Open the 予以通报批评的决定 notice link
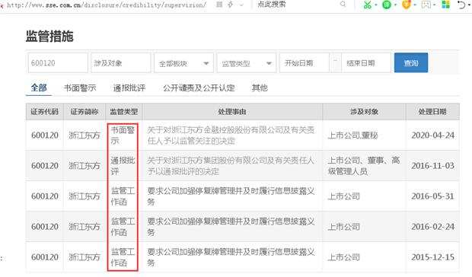Image resolution: width=472 pixels, height=277 pixels. (x=231, y=166)
